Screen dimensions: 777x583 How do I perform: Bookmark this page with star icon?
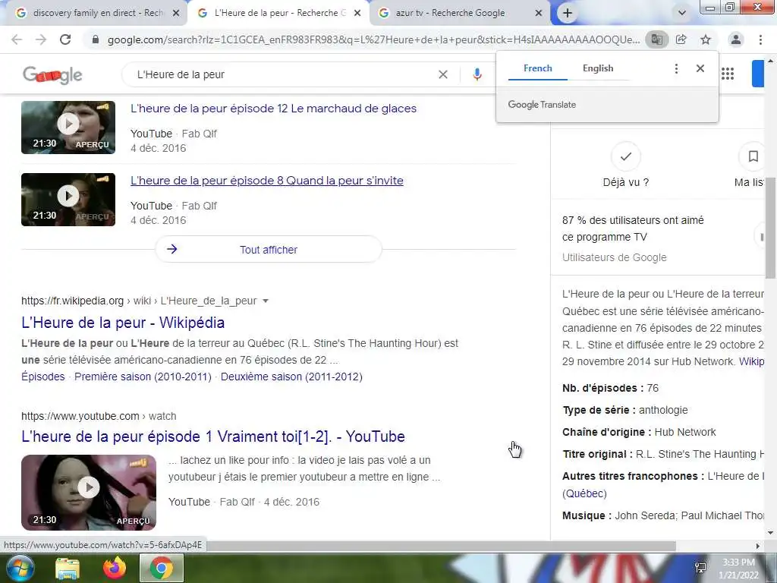coord(706,39)
